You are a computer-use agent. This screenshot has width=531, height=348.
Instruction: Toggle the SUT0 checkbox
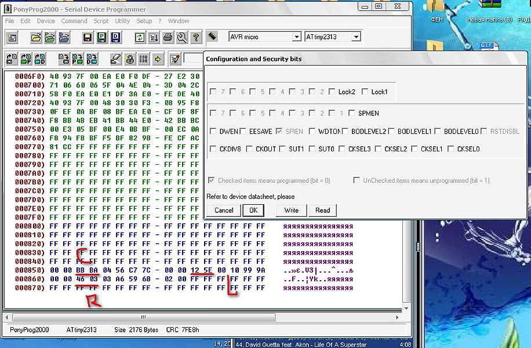312,149
